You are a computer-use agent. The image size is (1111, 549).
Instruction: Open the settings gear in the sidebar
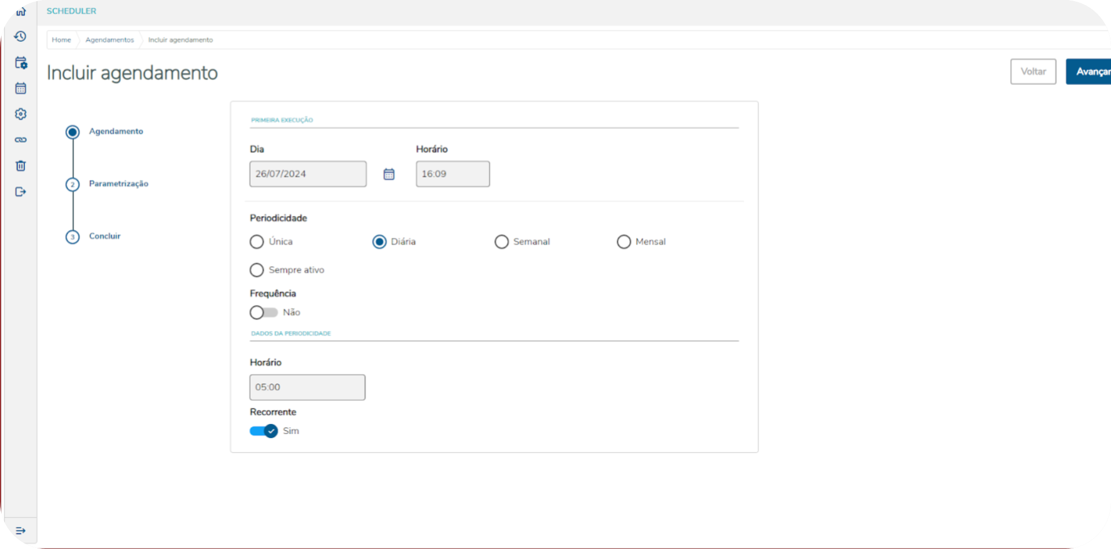coord(20,114)
